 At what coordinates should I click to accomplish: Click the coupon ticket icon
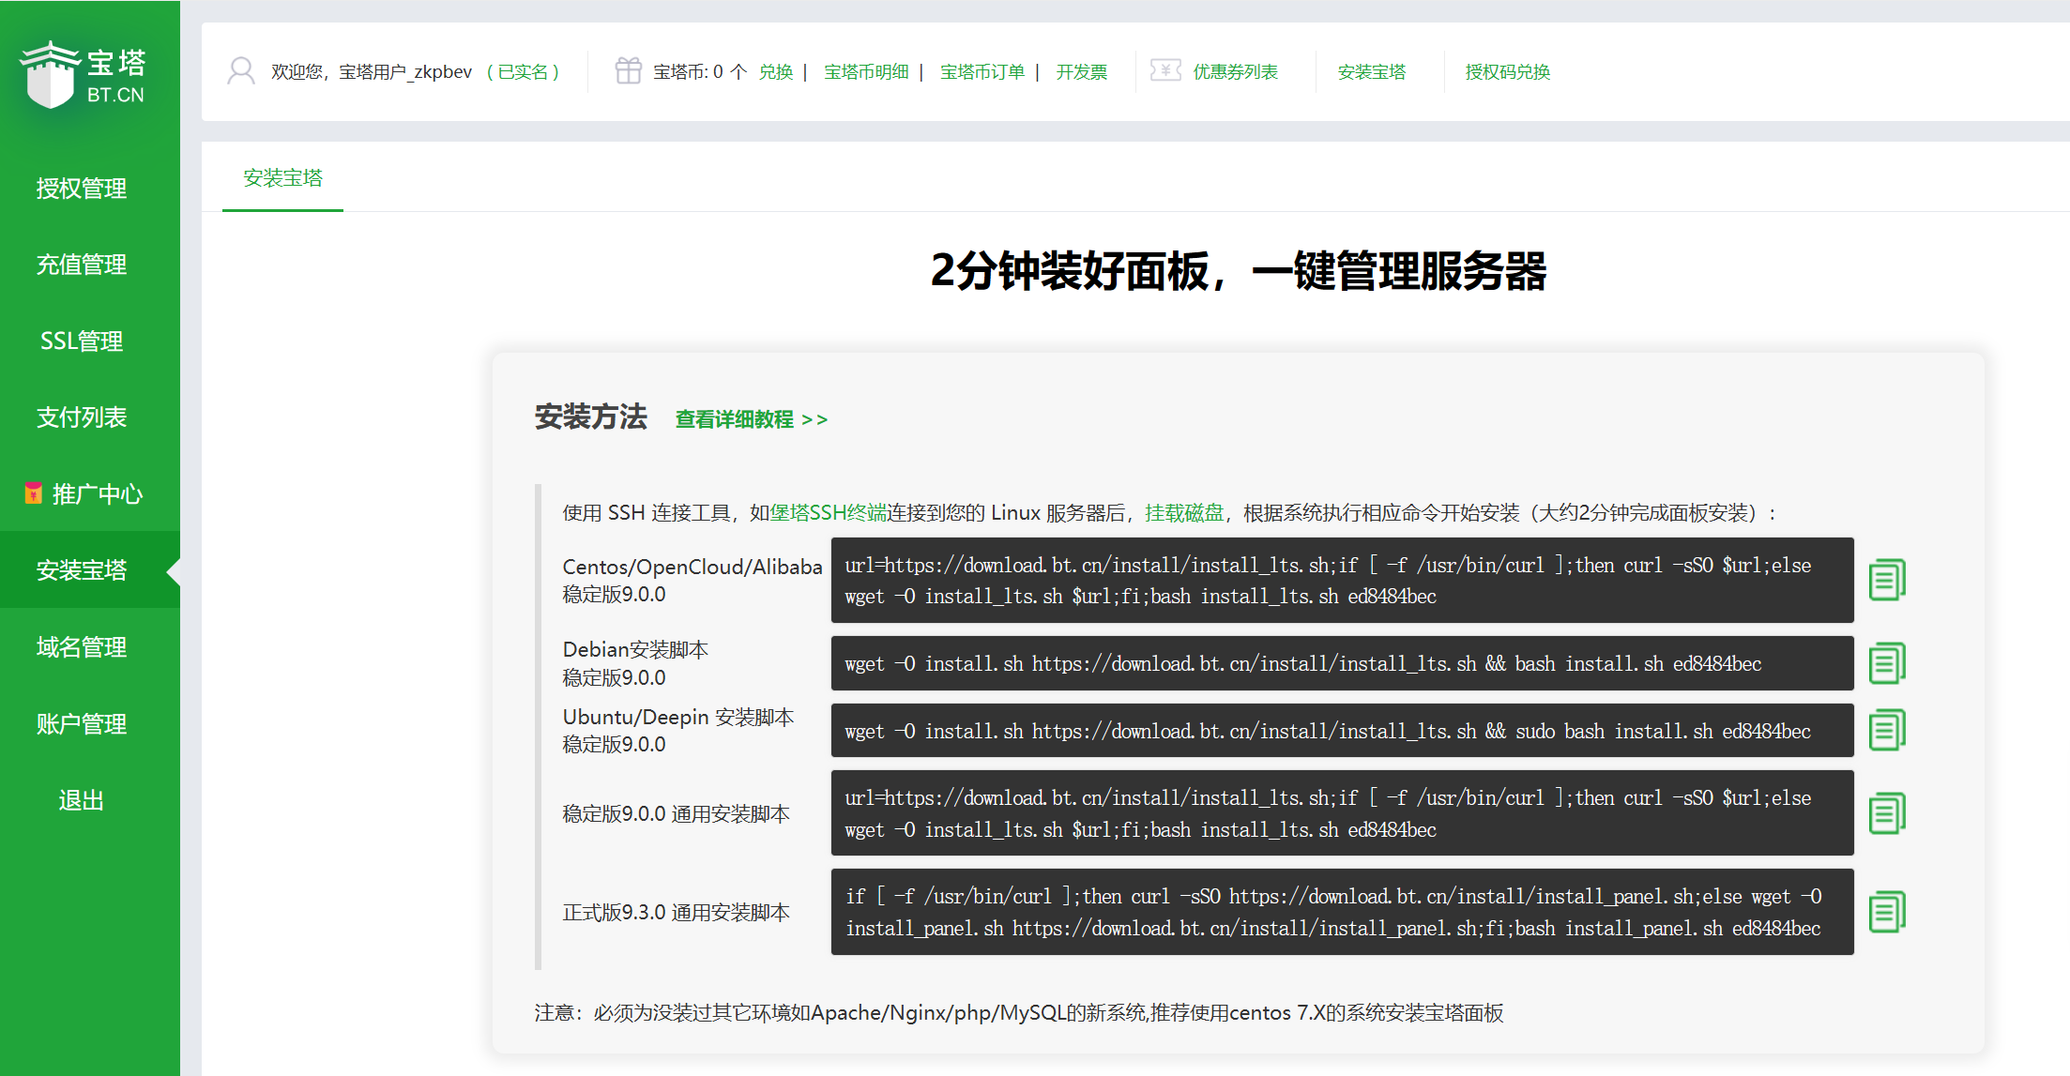(x=1165, y=71)
